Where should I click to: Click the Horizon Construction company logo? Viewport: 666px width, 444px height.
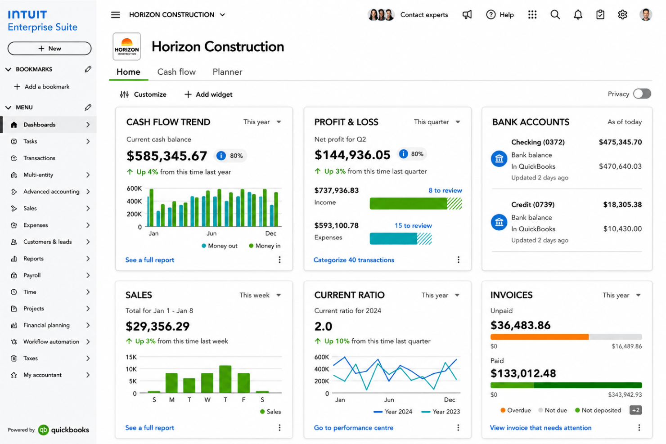click(x=126, y=46)
